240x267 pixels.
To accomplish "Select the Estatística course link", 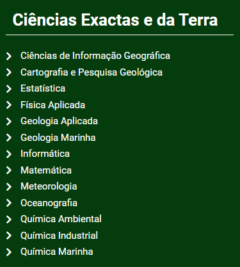I will [43, 88].
